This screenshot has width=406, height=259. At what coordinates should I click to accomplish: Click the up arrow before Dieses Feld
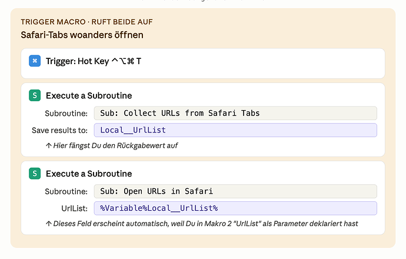point(48,224)
